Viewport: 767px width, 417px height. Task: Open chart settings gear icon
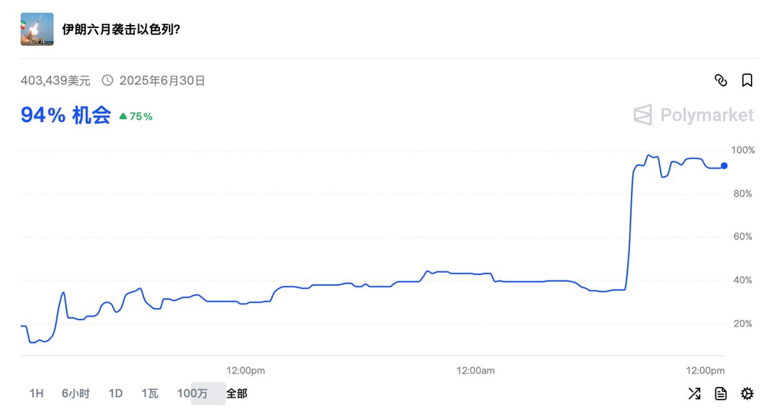pyautogui.click(x=747, y=393)
